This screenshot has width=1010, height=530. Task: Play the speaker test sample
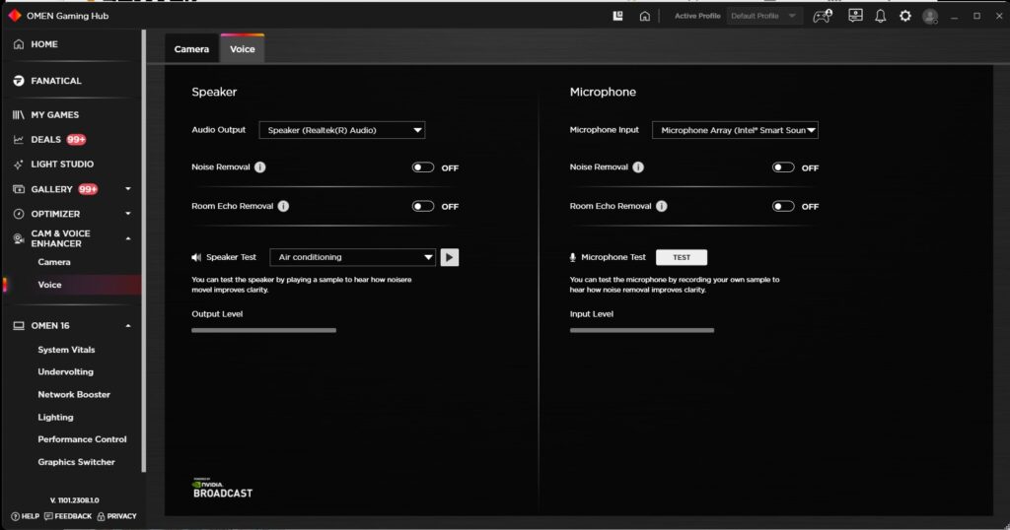coord(449,257)
